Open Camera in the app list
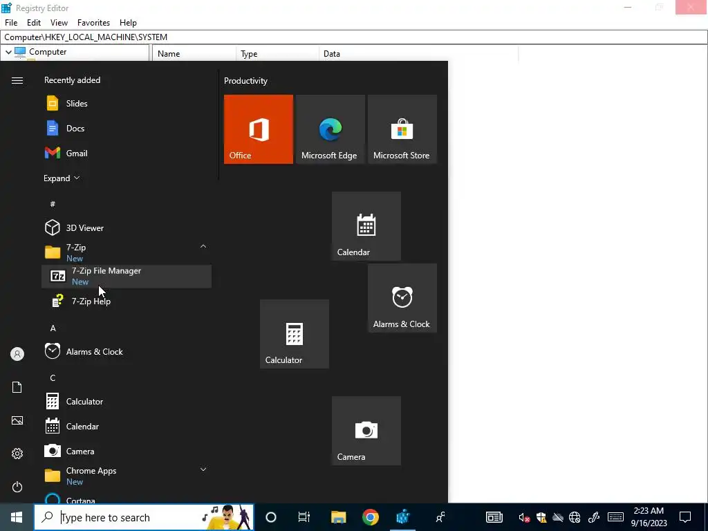This screenshot has width=708, height=531. 127,451
